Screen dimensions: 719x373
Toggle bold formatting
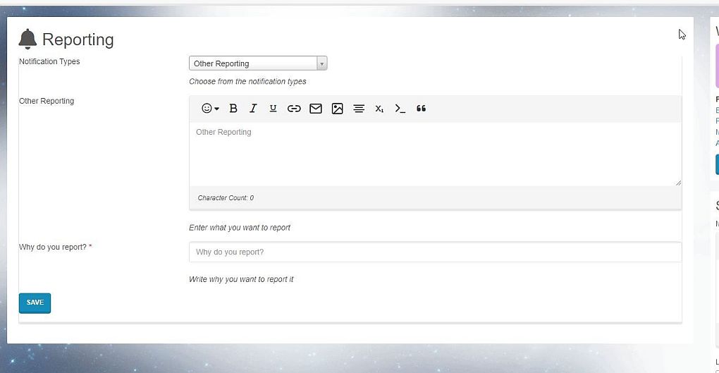[233, 109]
